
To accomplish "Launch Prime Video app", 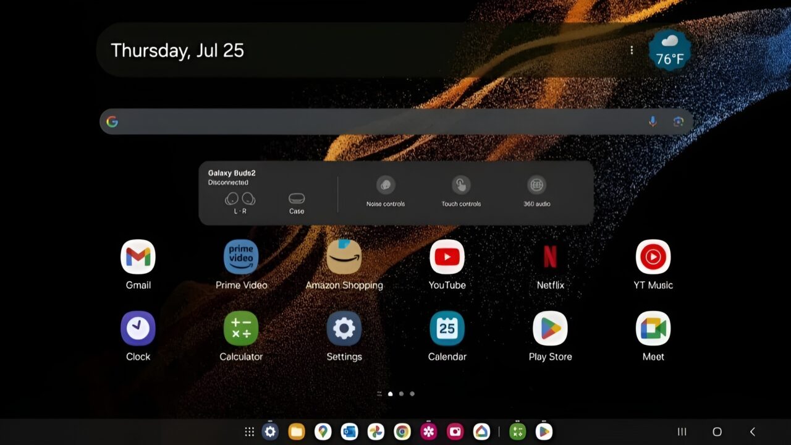I will (241, 257).
